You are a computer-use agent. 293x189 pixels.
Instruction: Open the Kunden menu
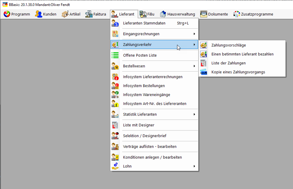pos(46,14)
